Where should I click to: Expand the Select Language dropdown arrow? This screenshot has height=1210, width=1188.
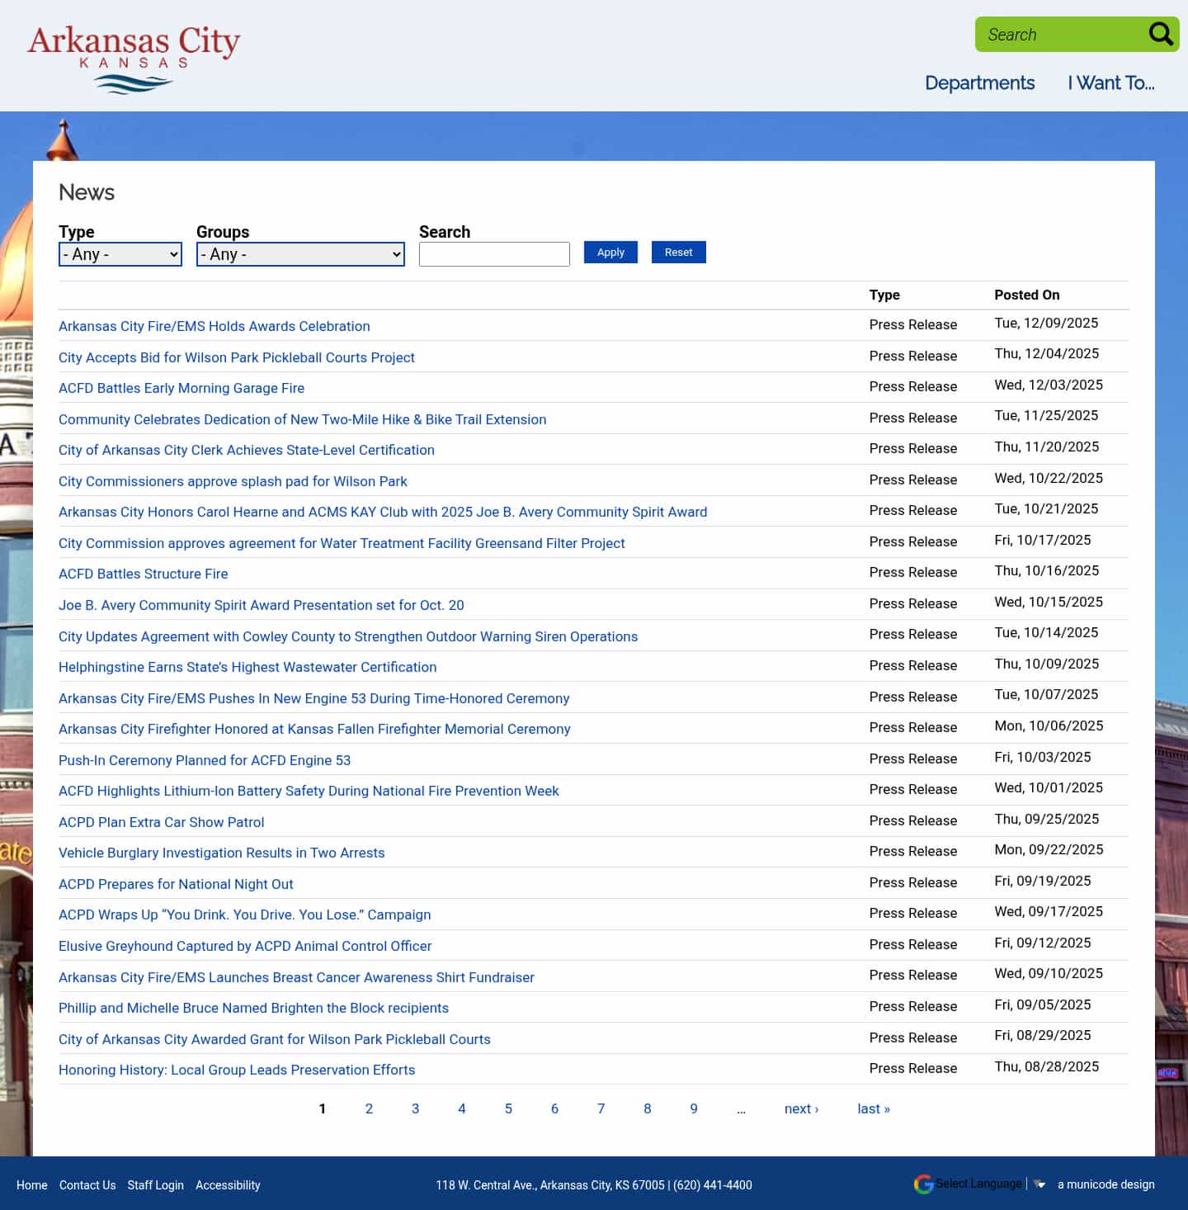click(1039, 1184)
